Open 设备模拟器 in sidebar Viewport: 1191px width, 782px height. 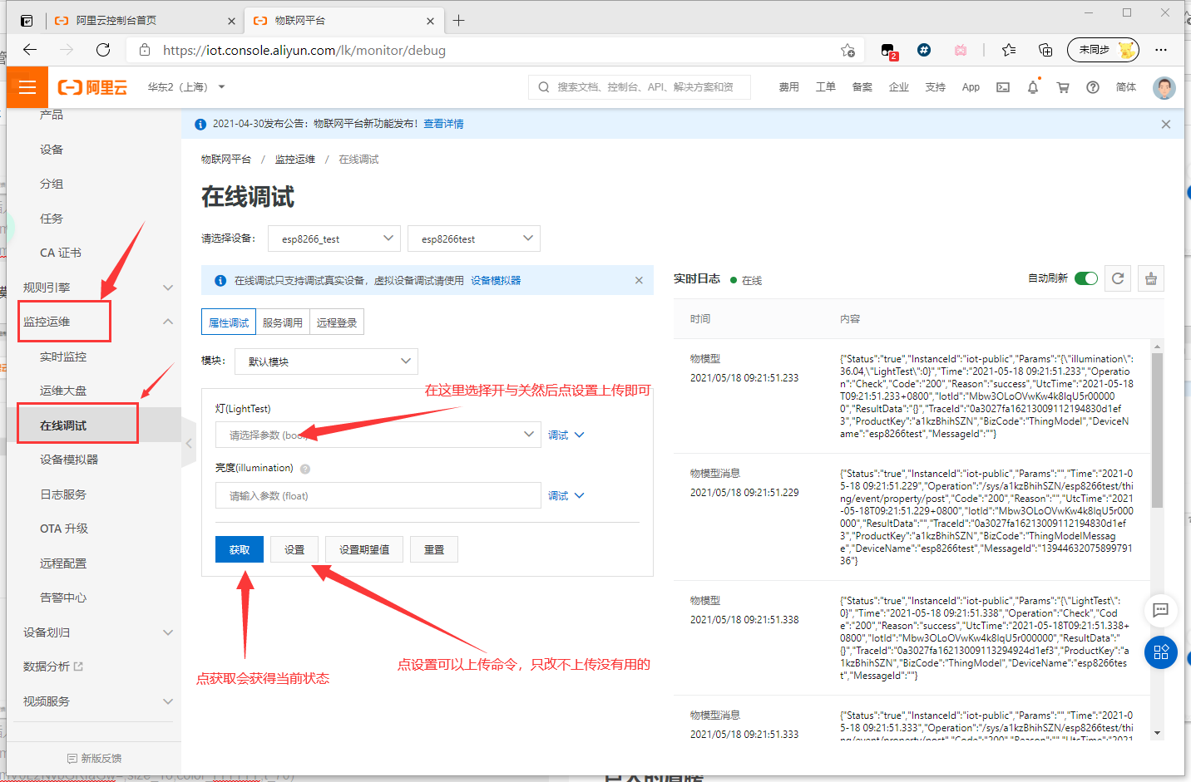tap(69, 460)
